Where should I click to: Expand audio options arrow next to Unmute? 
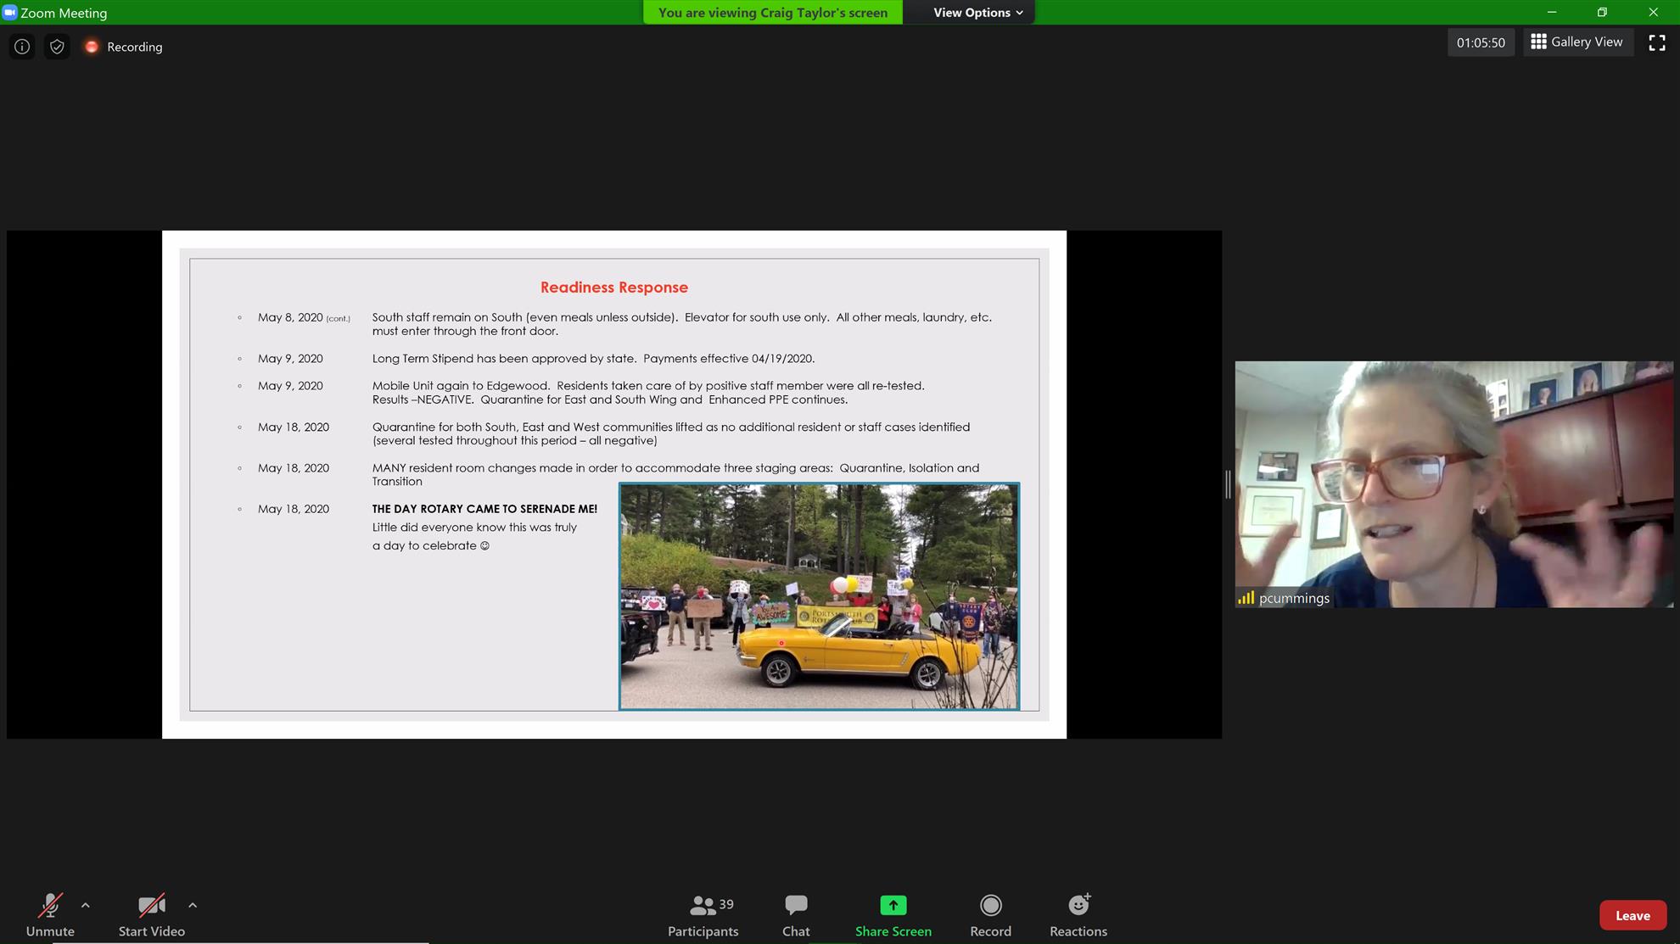(x=86, y=905)
